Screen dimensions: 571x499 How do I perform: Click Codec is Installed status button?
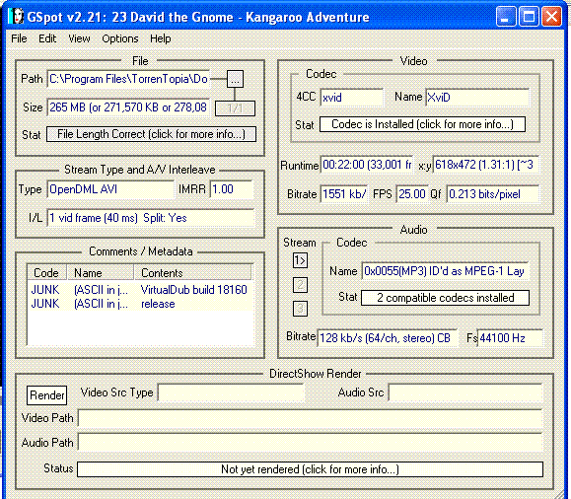(x=422, y=124)
